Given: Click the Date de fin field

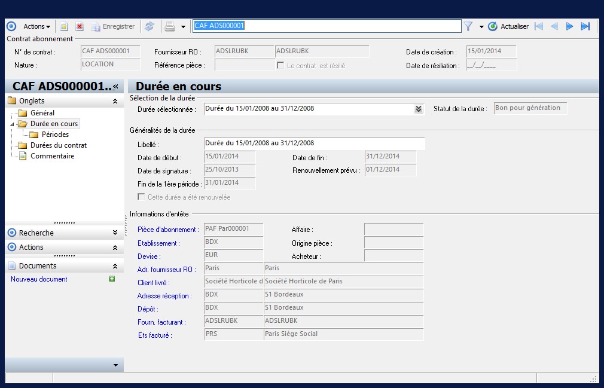Looking at the screenshot, I should point(391,157).
